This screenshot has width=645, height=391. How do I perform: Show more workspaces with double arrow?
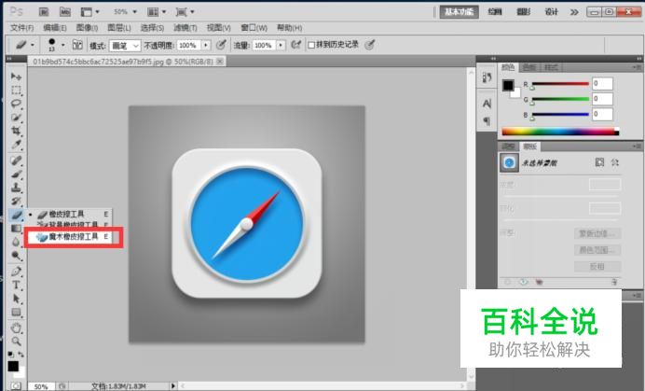pos(574,12)
